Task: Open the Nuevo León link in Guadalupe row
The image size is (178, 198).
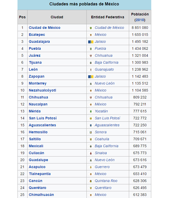Action: (104, 160)
